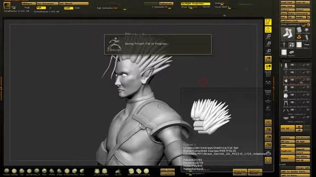316x177 pixels.
Task: Select the SimpleBrush S tool icon
Action: coord(299,37)
